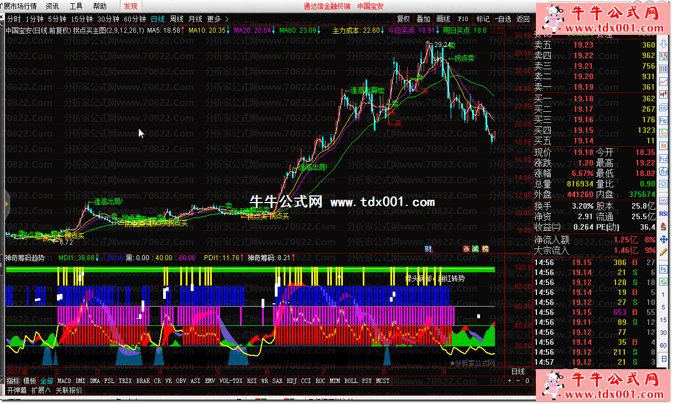The image size is (673, 404).
Task: Click the 开弹幕 button
Action: tap(17, 390)
